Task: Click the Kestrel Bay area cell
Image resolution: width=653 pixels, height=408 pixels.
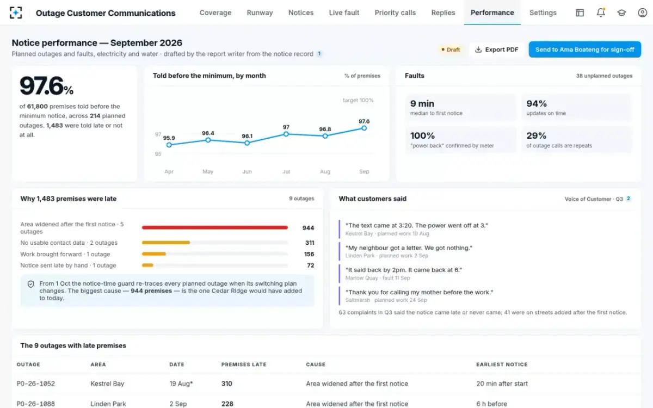Action: [107, 384]
